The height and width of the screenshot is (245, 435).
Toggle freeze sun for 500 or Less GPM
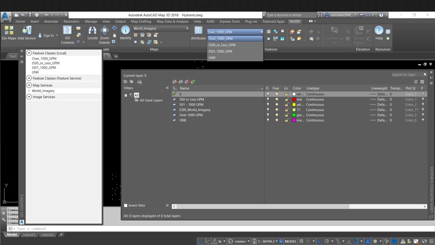276,99
